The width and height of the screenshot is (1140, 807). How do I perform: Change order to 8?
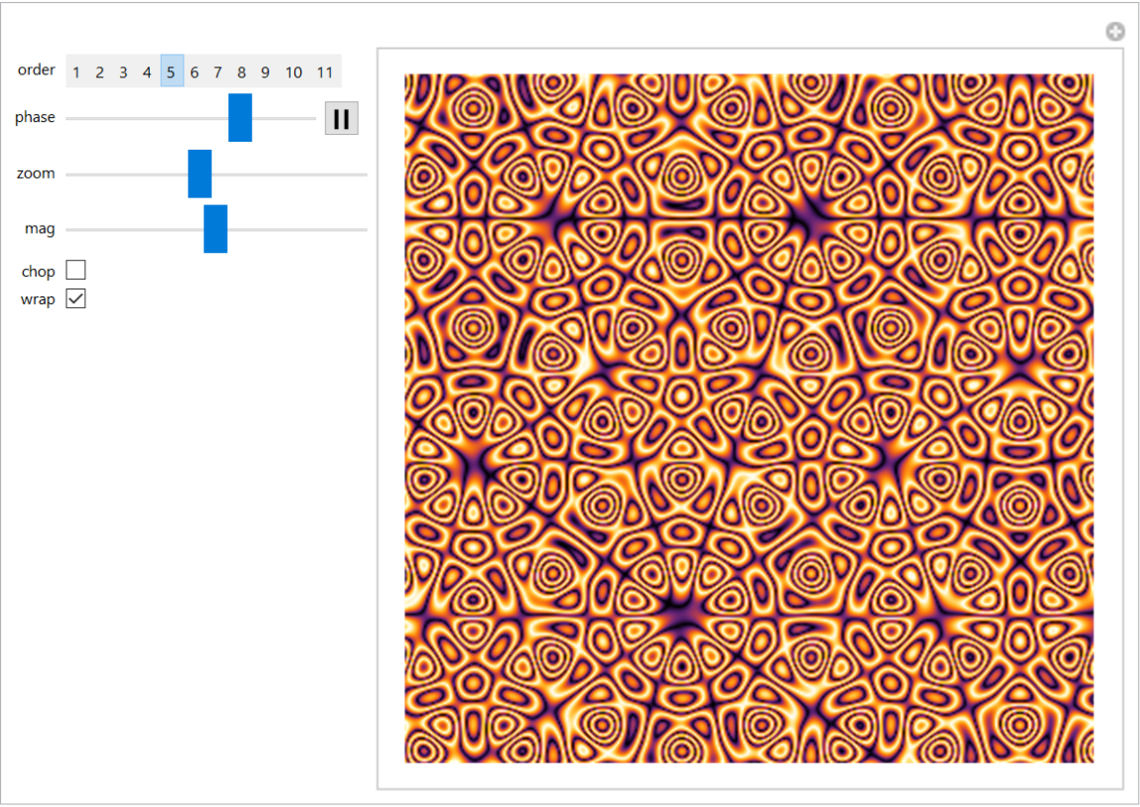tap(242, 72)
